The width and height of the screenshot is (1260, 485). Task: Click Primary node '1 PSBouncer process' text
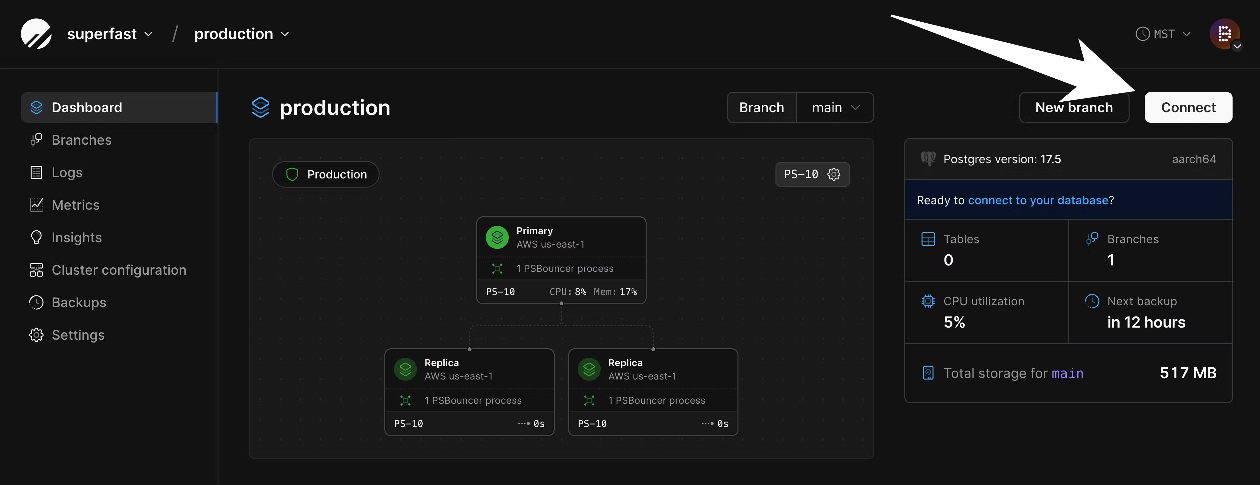565,268
